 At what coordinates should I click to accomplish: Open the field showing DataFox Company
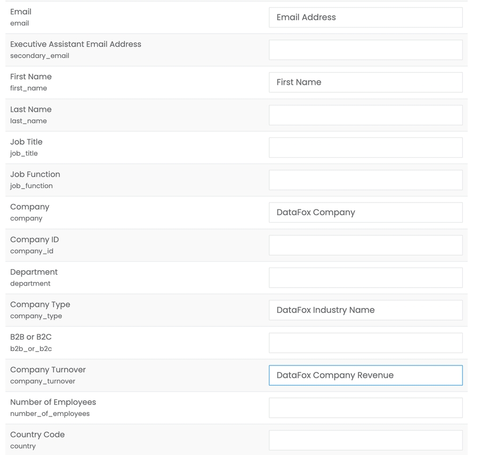(365, 213)
